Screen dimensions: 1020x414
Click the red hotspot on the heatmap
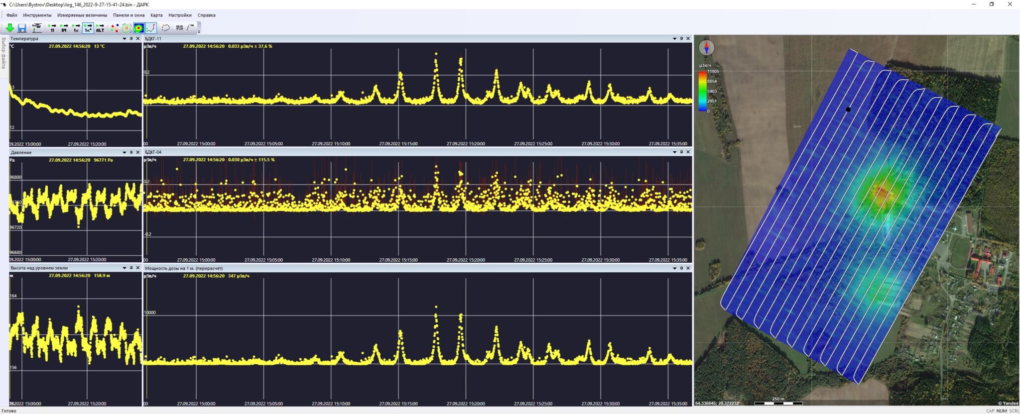(x=883, y=192)
